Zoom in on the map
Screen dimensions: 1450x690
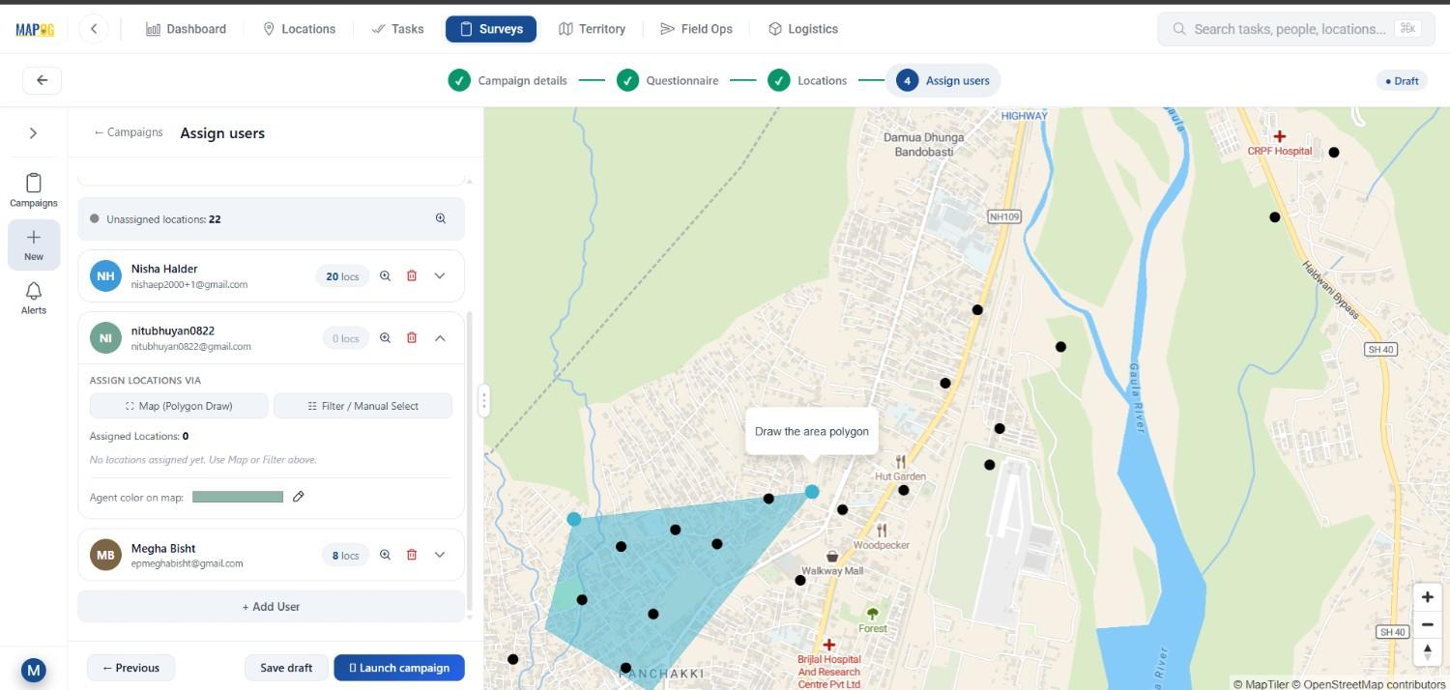pos(1427,597)
